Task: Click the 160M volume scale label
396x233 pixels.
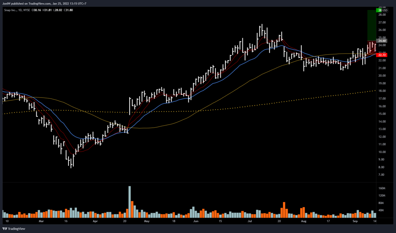Action: click(382, 188)
